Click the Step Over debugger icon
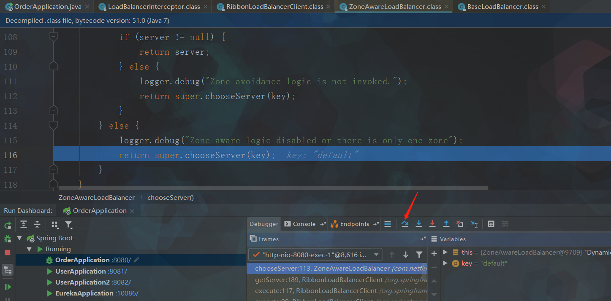 tap(405, 224)
